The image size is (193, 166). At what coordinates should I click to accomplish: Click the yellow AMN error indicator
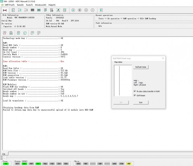[x=129, y=164]
